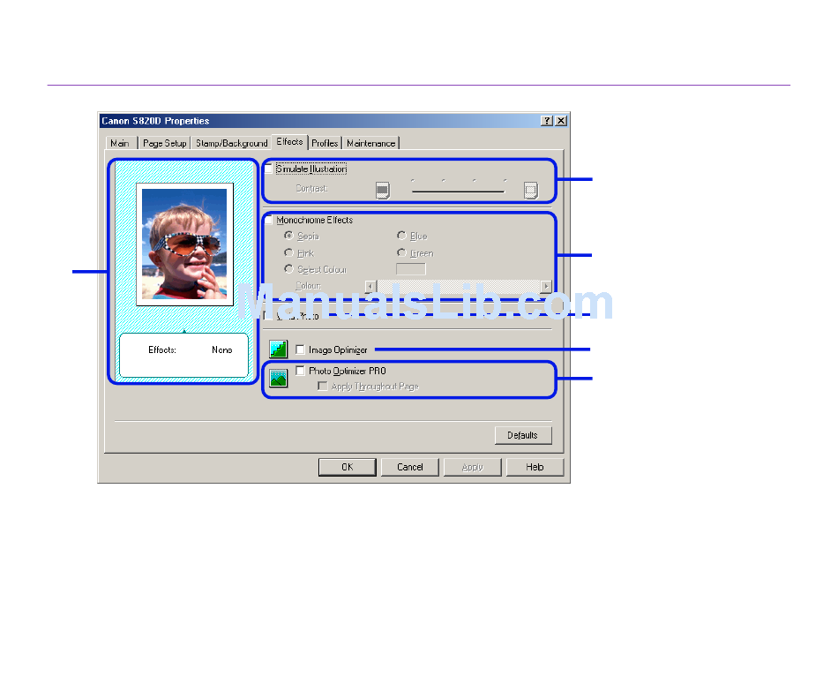The image size is (838, 699).
Task: Enable Monochrome Effects checkbox
Action: pyautogui.click(x=269, y=220)
